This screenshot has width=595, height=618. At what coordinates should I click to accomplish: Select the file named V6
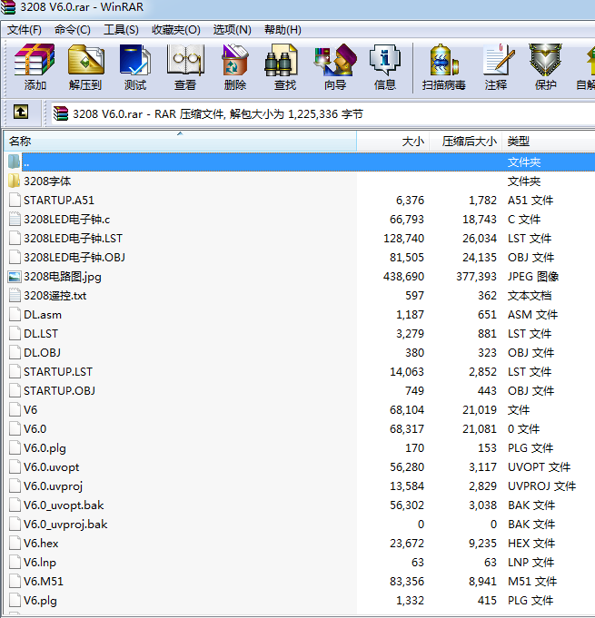(30, 410)
